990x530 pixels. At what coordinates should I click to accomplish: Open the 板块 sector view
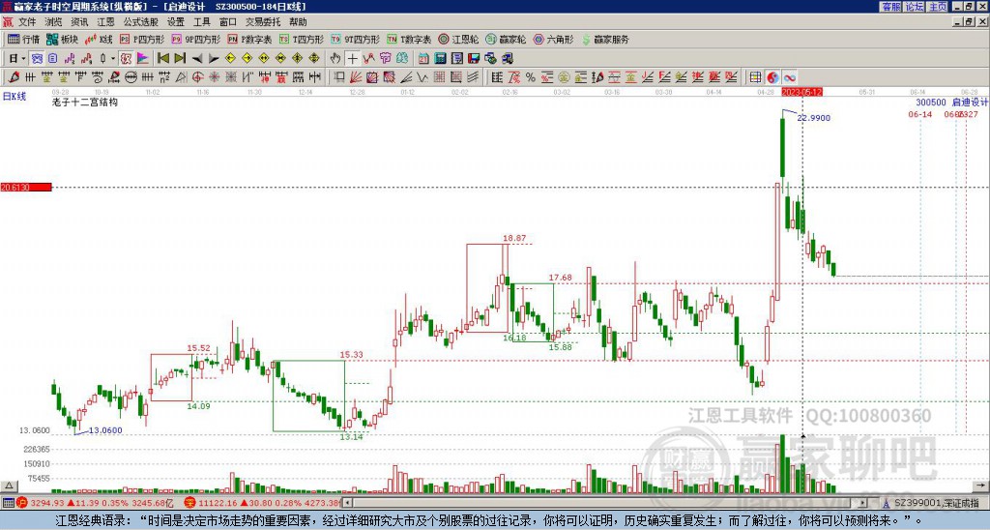tap(63, 39)
